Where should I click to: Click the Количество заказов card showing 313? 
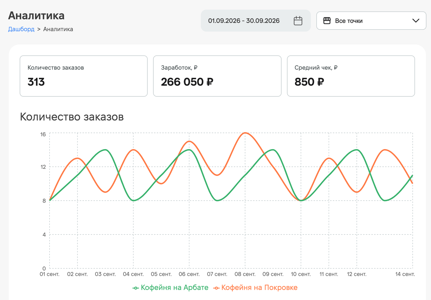point(84,76)
